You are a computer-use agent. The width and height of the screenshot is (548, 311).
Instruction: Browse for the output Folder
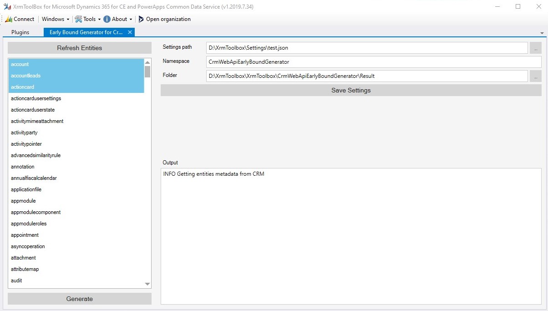[x=536, y=76]
